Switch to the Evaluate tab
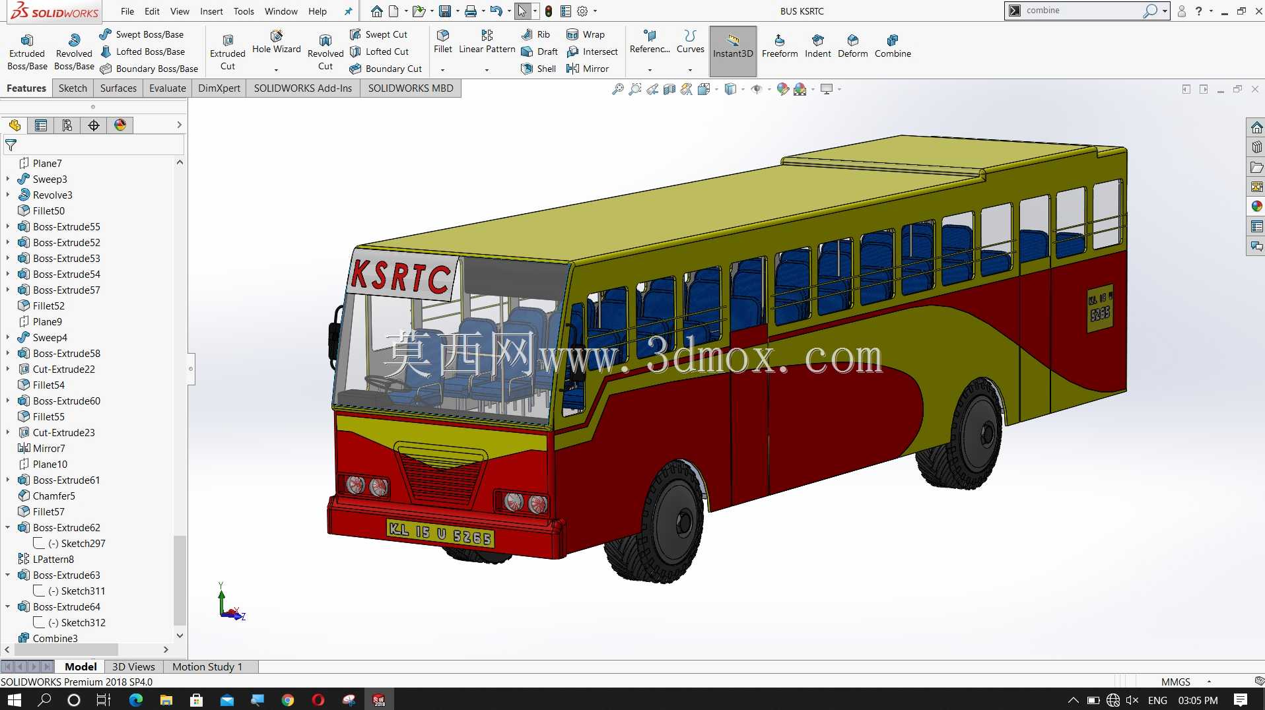Viewport: 1265px width, 710px height. point(168,88)
